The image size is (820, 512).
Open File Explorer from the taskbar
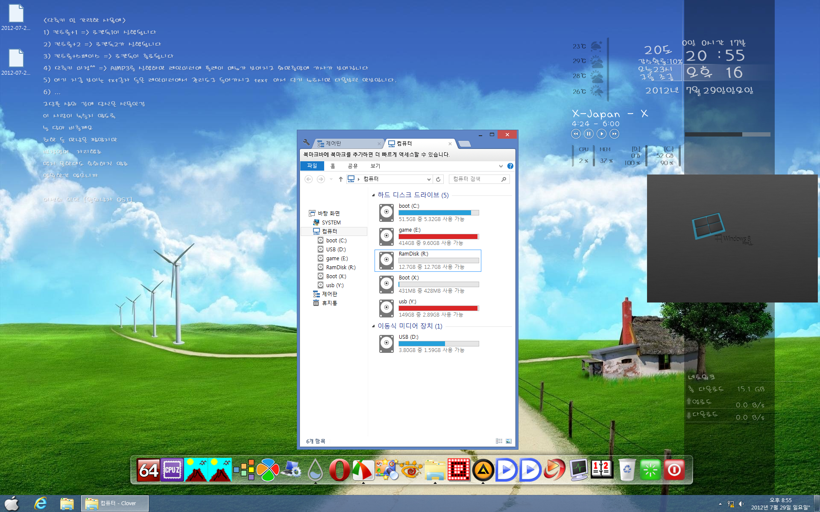(x=67, y=503)
